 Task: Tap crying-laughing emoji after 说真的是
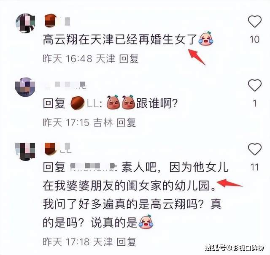pos(146,221)
